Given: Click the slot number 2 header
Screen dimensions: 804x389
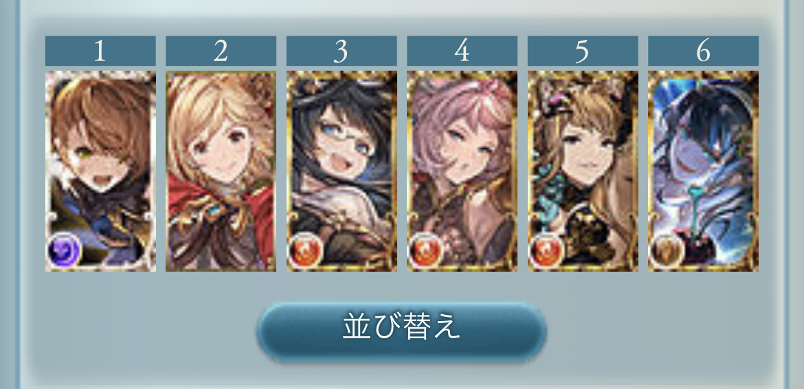Looking at the screenshot, I should 221,51.
